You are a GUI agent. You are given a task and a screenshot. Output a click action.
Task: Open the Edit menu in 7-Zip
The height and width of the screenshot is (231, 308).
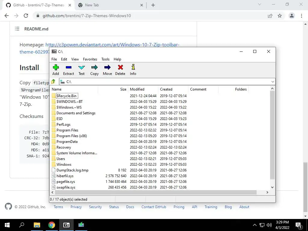tap(64, 59)
